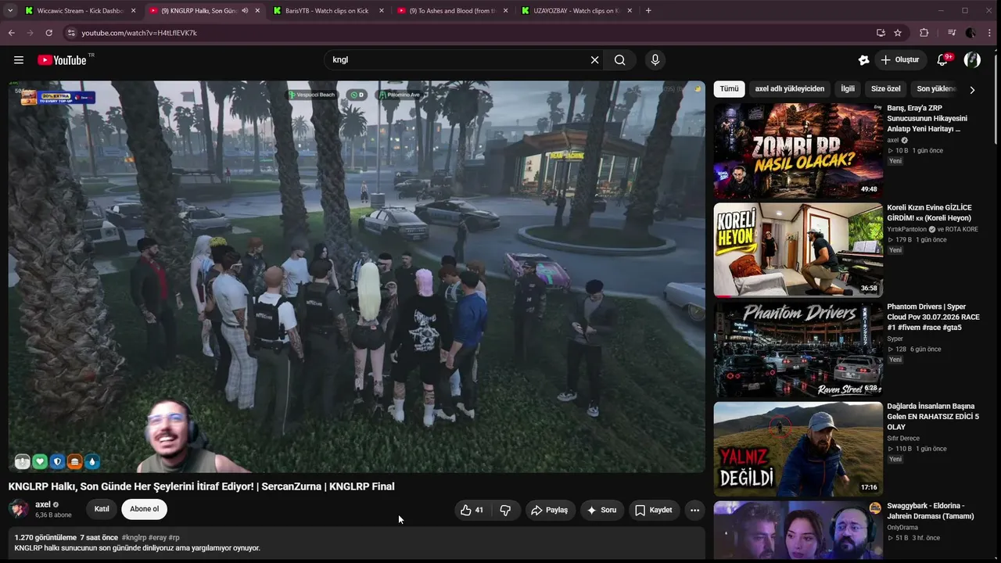Select the Tümü filter chip
The image size is (1001, 563).
point(729,89)
